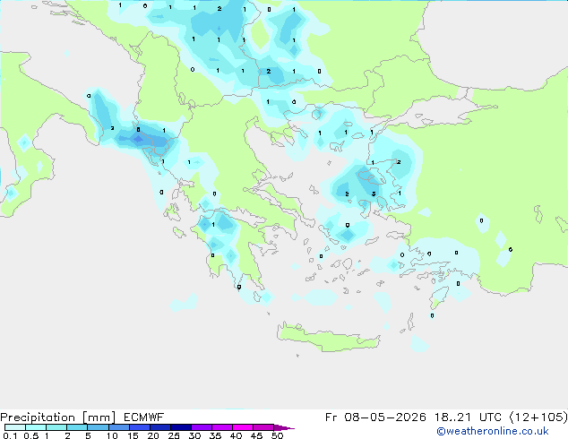Select the 2–5 mm legend swatch
The image size is (568, 439).
click(x=77, y=427)
